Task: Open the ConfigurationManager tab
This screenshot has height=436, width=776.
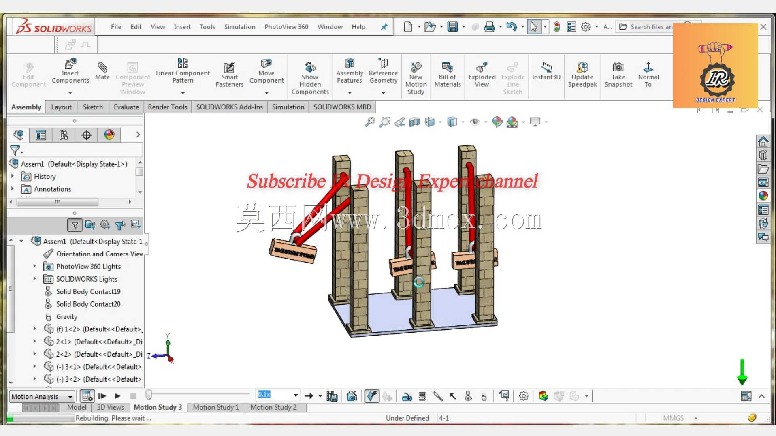Action: tap(64, 135)
